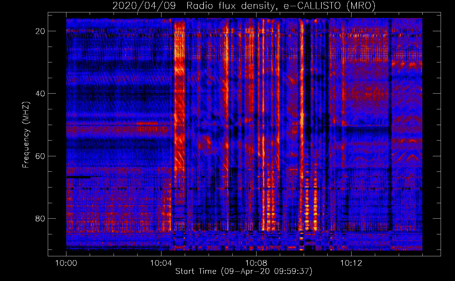Click the '80' frequency tick label
This screenshot has height=281, width=455.
40,219
